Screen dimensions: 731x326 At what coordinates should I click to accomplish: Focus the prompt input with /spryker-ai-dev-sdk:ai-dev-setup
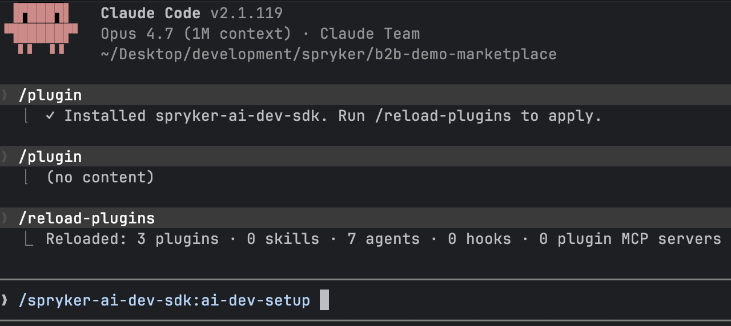point(365,300)
